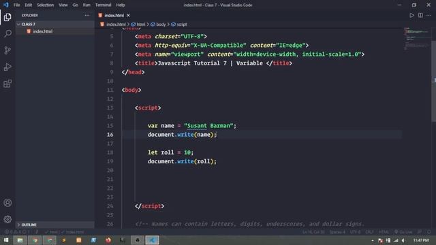Select the index.html editor tab
The height and width of the screenshot is (245, 436).
tap(114, 15)
